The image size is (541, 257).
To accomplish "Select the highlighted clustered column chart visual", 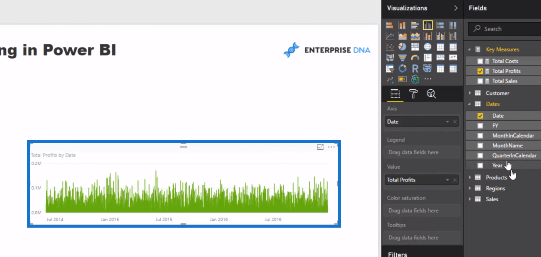I will pyautogui.click(x=428, y=25).
